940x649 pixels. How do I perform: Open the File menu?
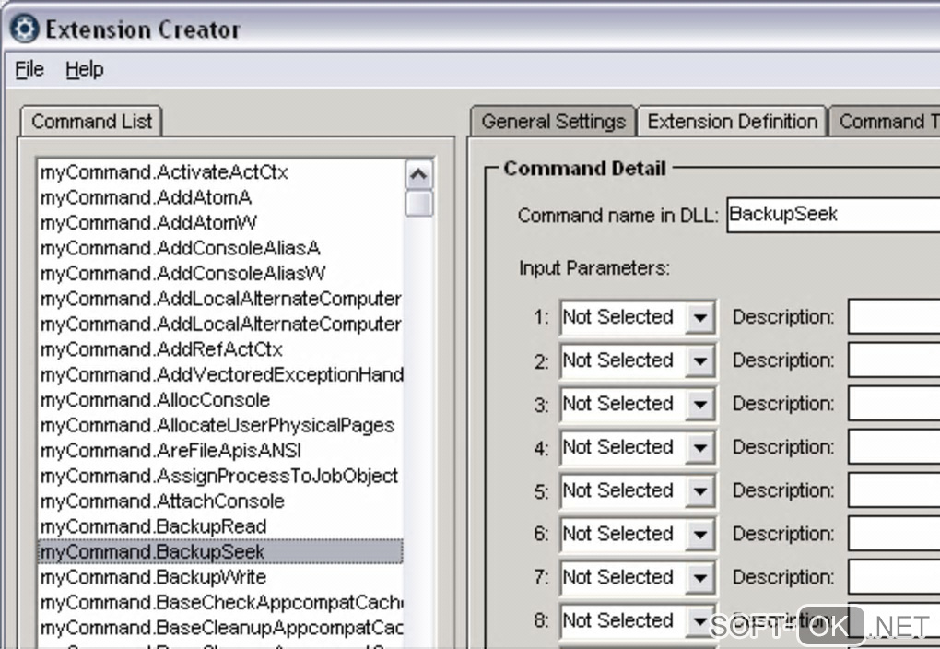pos(29,70)
